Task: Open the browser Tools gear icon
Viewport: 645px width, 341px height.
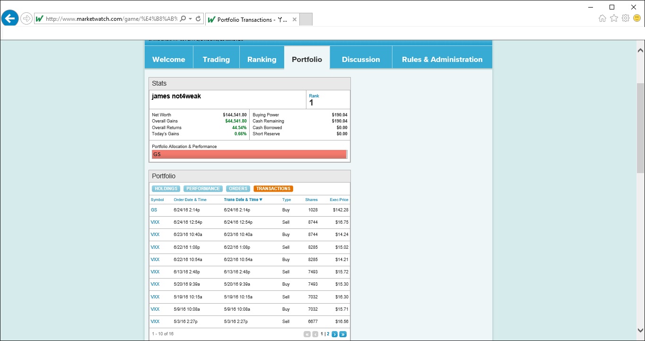Action: point(625,18)
